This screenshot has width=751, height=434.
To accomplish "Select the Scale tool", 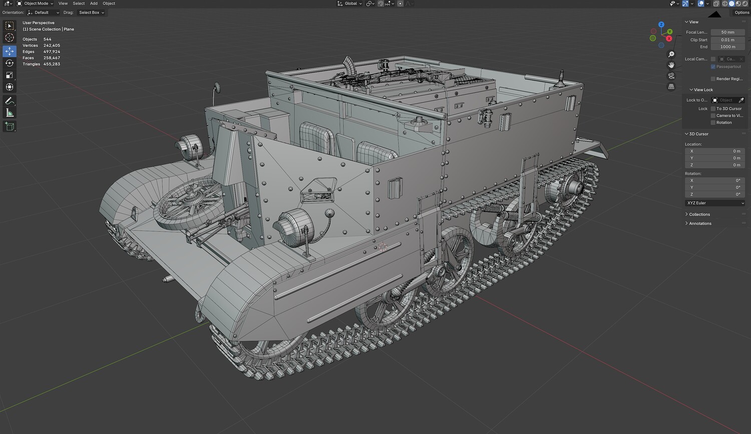I will pos(10,75).
